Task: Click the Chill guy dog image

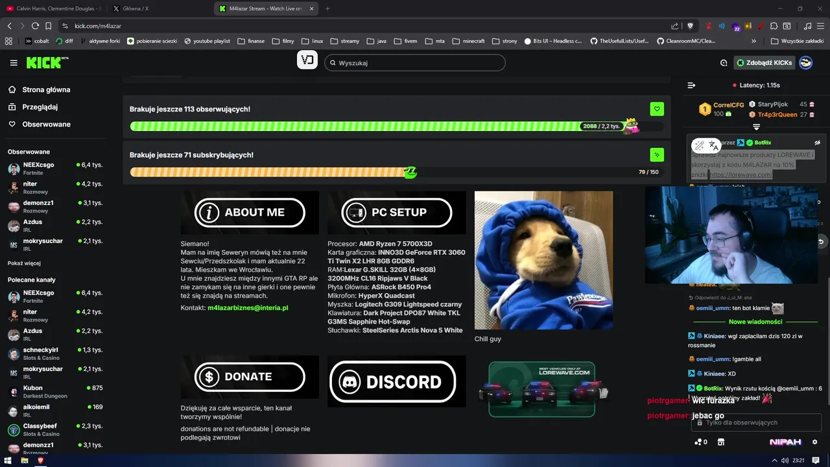Action: click(x=543, y=260)
